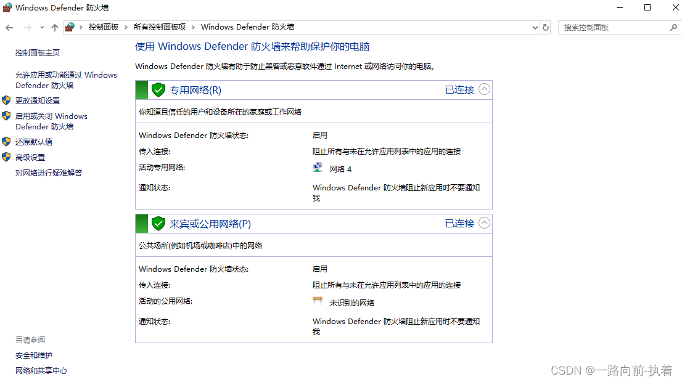Open 控制面板主页 link
682x382 pixels.
point(38,52)
